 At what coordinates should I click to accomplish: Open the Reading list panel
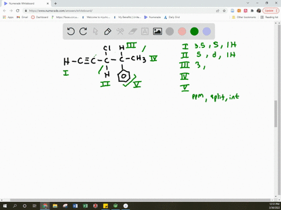(x=269, y=17)
